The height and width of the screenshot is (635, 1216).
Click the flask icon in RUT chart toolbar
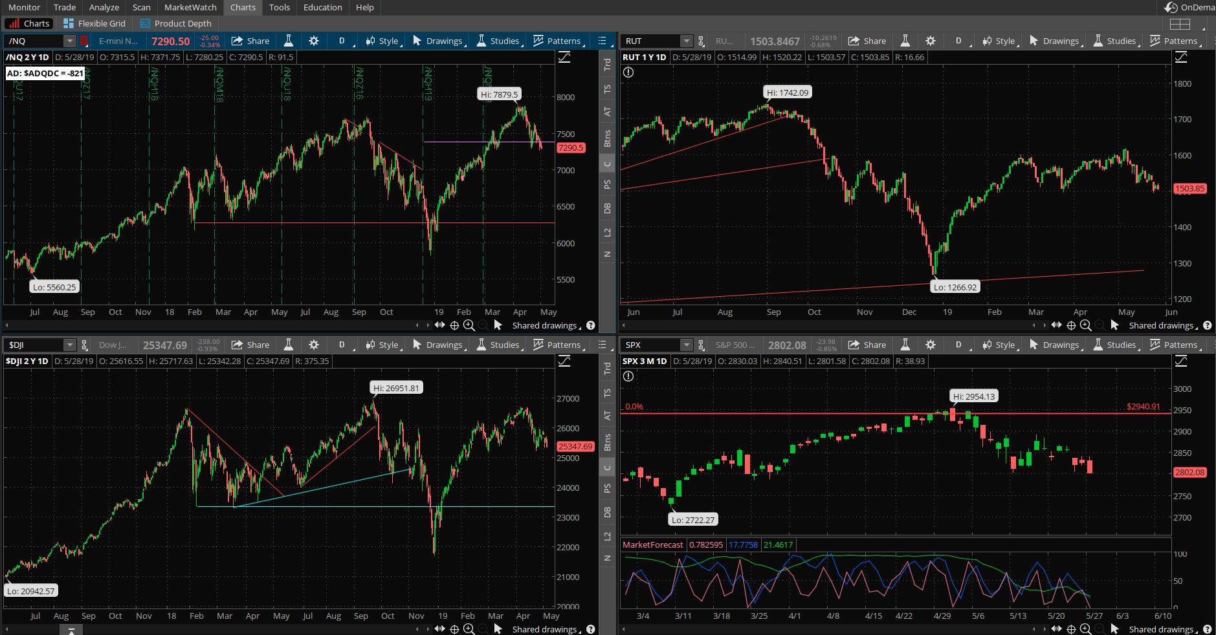pyautogui.click(x=905, y=41)
